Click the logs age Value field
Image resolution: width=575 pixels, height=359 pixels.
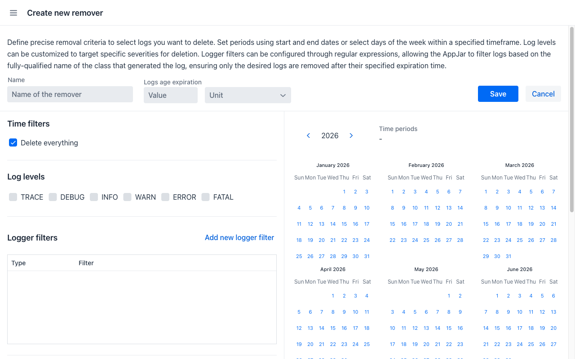(x=171, y=95)
